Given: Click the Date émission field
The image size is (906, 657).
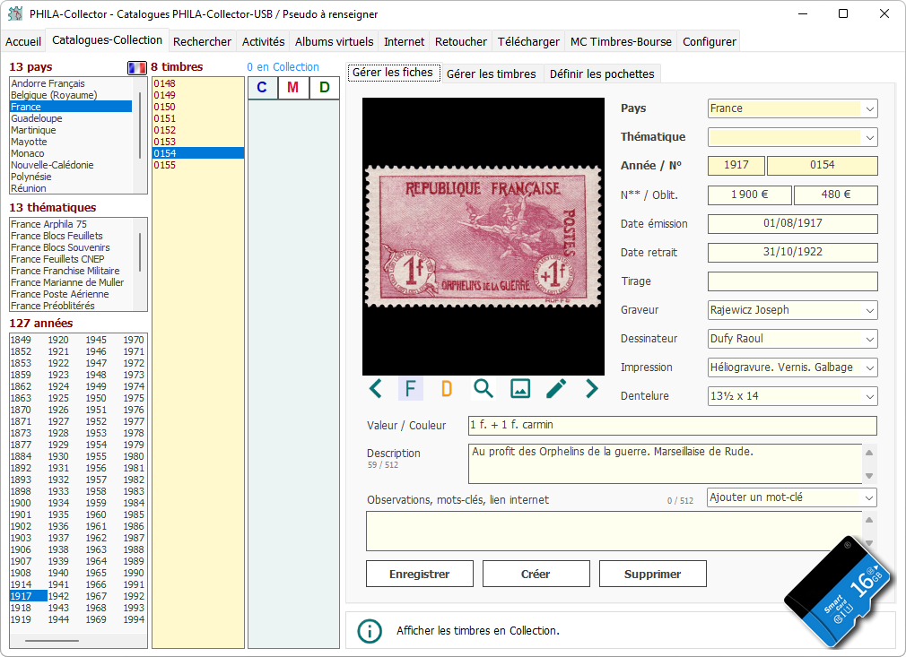Looking at the screenshot, I should click(x=792, y=224).
